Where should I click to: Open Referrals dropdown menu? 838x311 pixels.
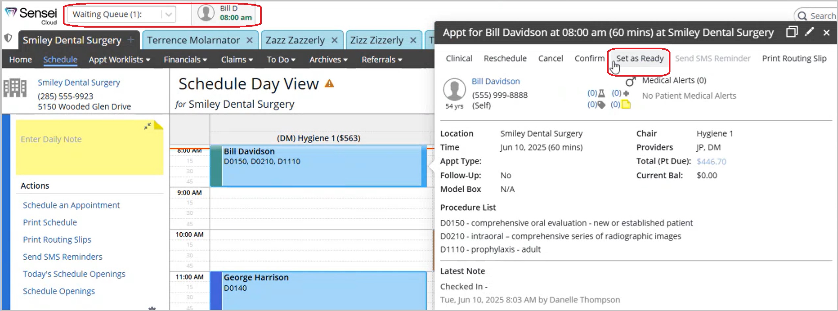382,60
